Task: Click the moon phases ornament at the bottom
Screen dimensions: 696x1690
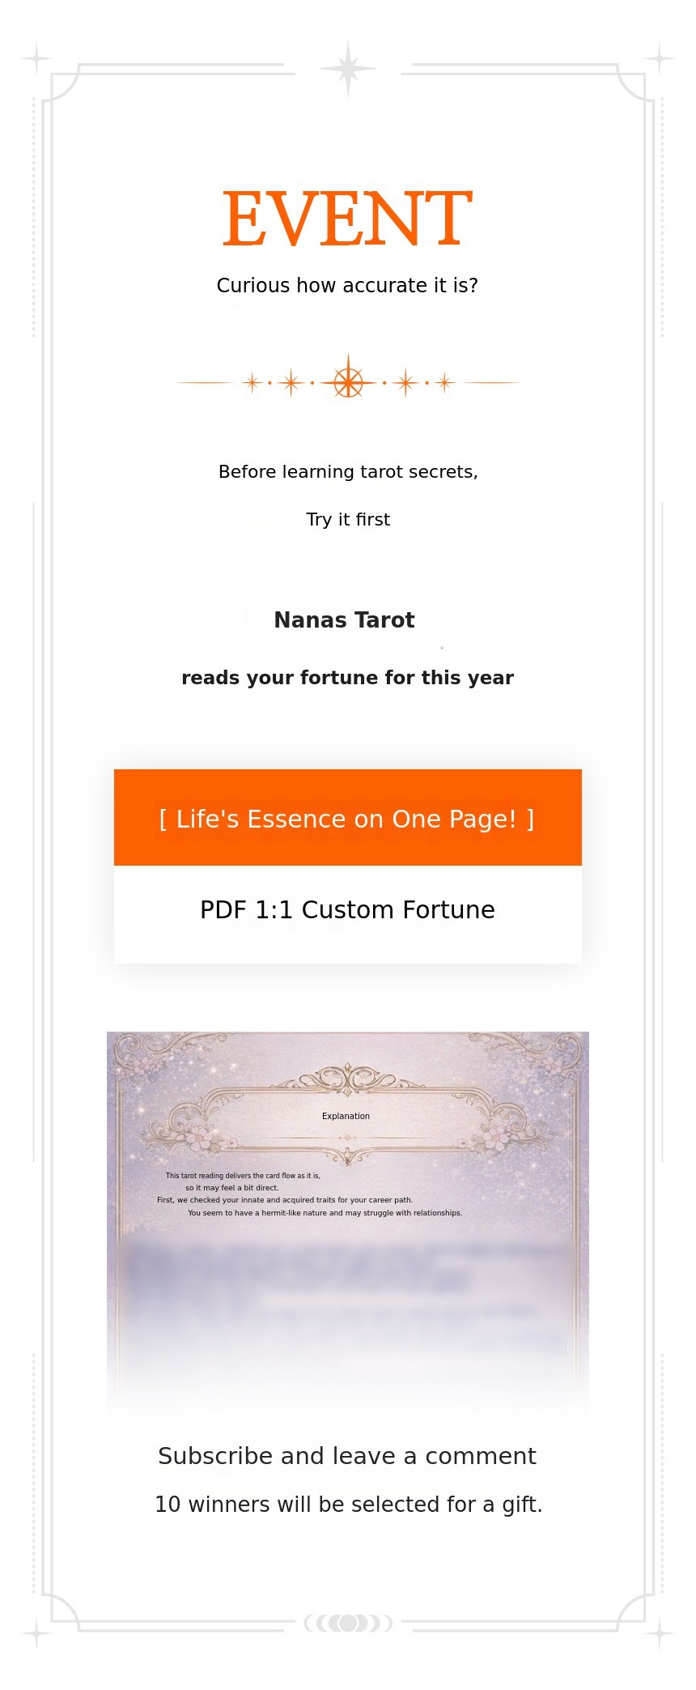Action: (x=348, y=1623)
